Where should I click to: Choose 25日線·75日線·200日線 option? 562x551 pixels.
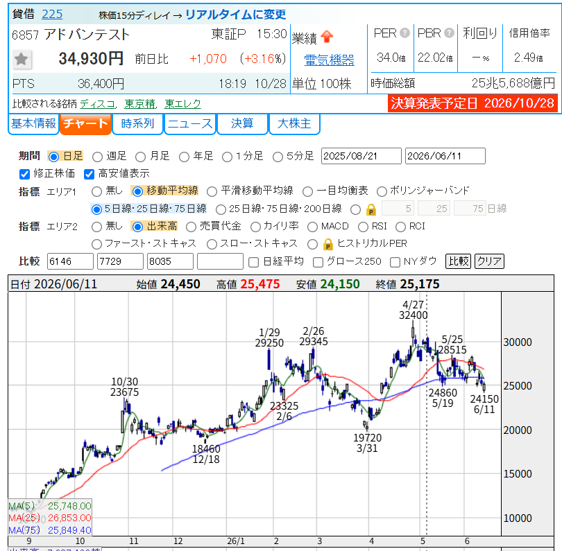point(221,209)
